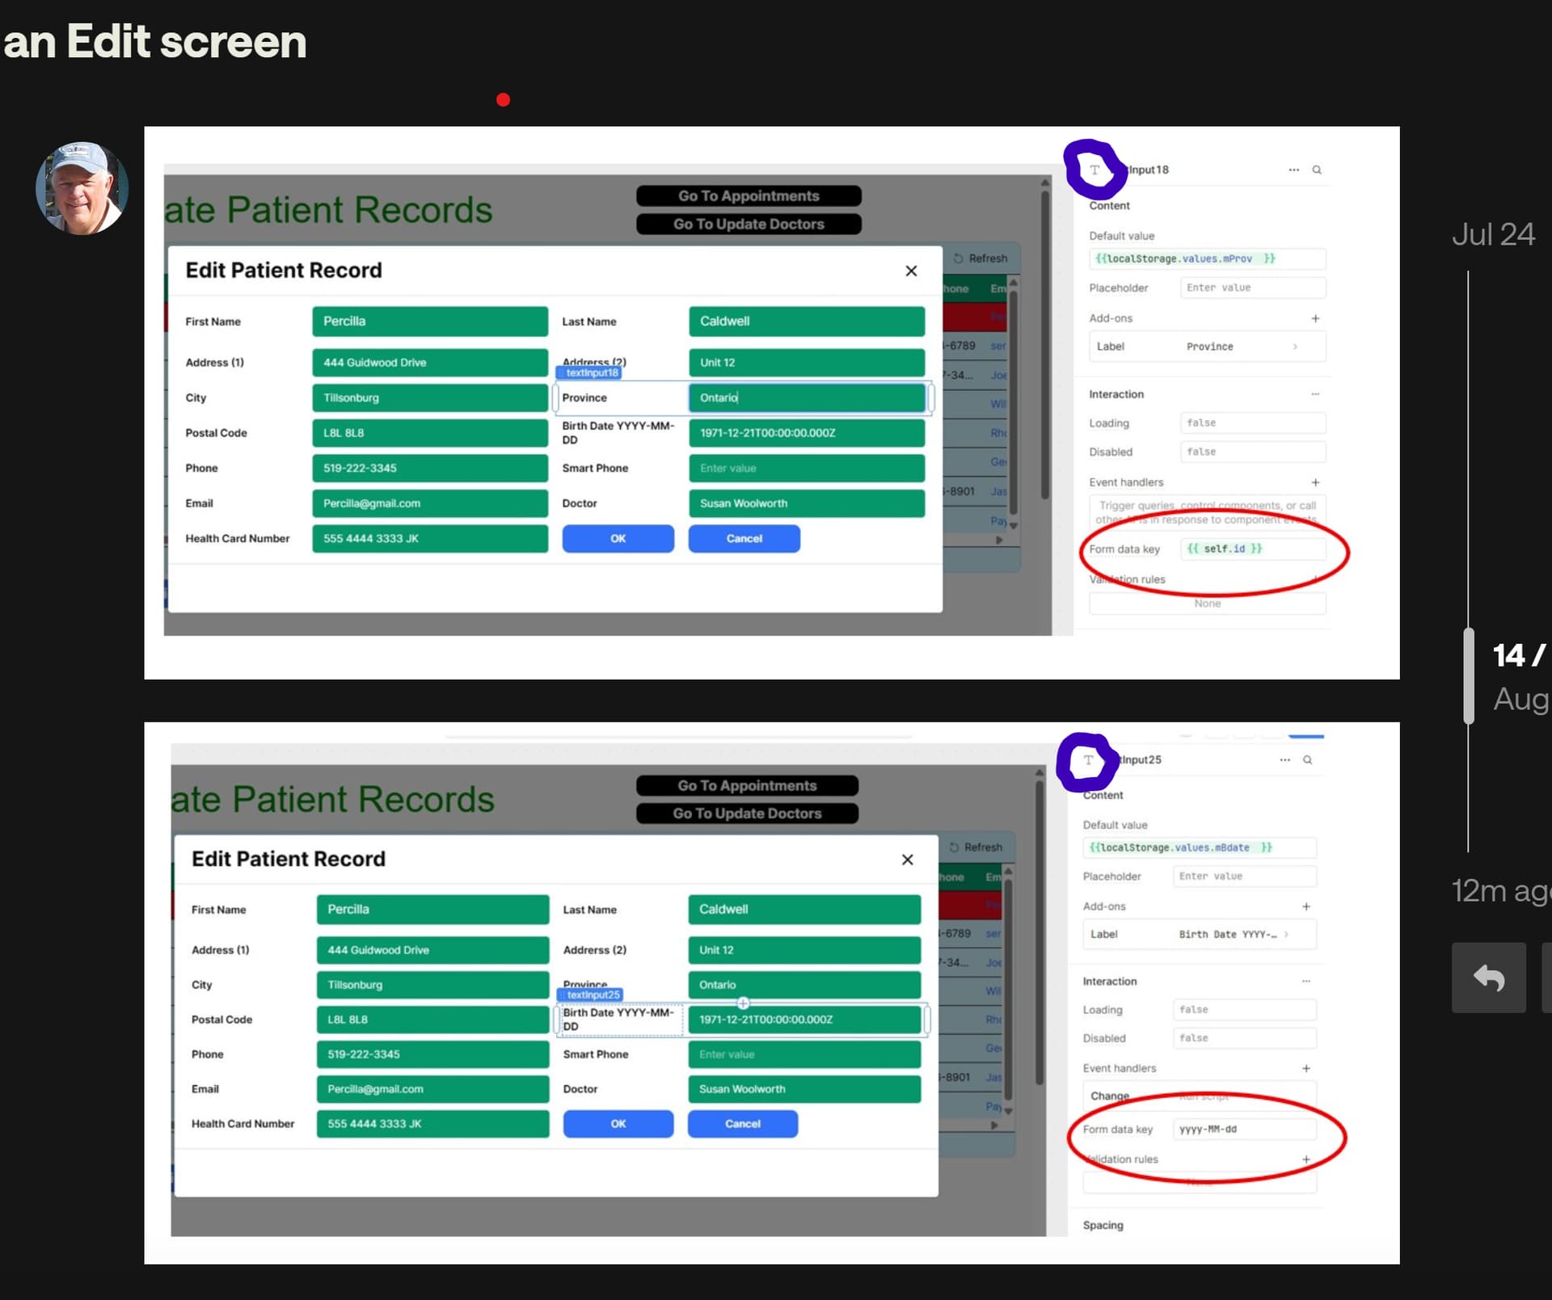Expand the Birth Date label row chevron
This screenshot has width=1552, height=1300.
pos(1286,934)
